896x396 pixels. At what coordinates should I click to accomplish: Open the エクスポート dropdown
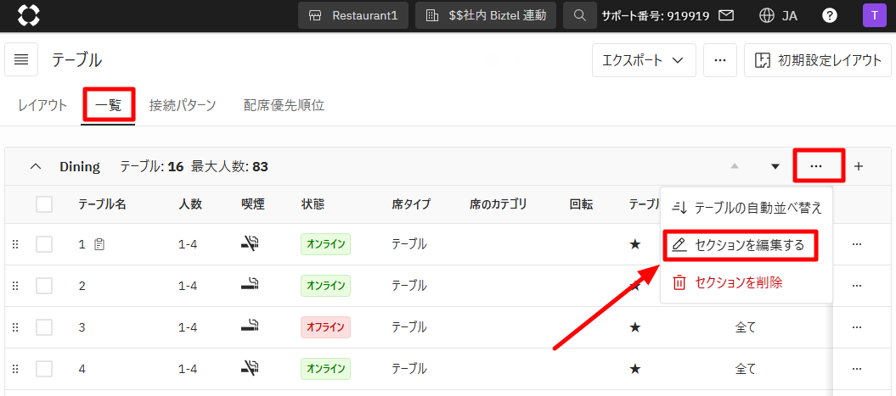(644, 60)
